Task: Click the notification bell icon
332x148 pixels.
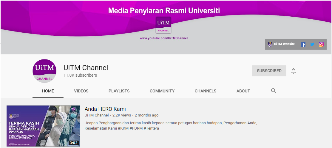Action: 294,71
